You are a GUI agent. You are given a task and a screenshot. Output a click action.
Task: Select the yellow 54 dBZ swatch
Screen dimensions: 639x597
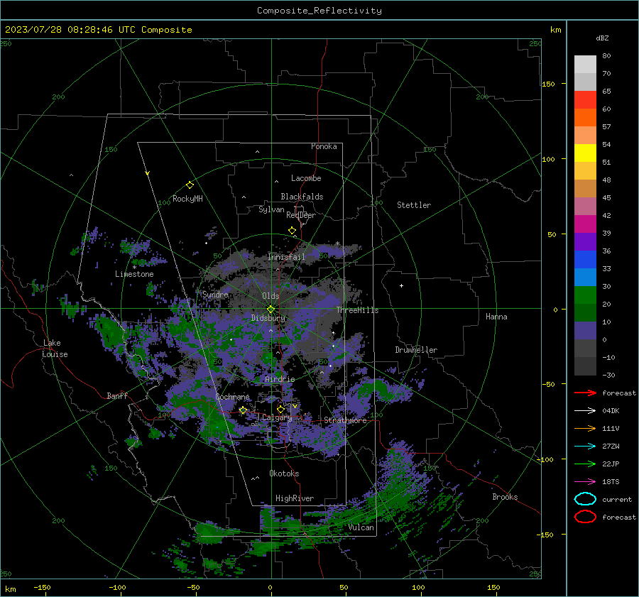tap(585, 153)
